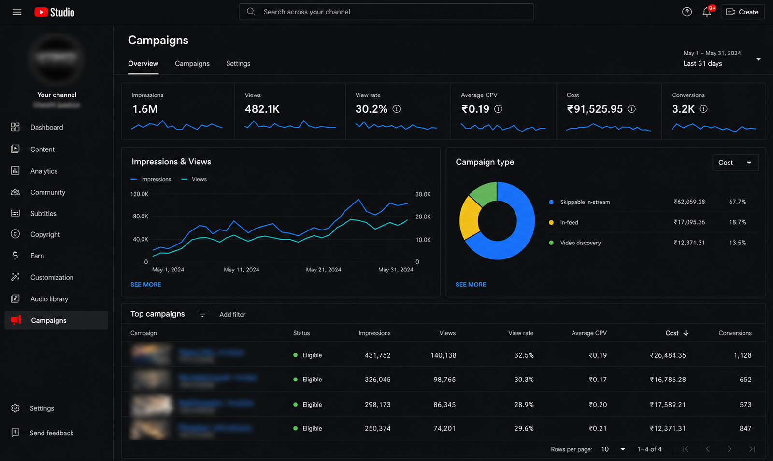Click the filter icon beside Top campaigns

click(202, 314)
